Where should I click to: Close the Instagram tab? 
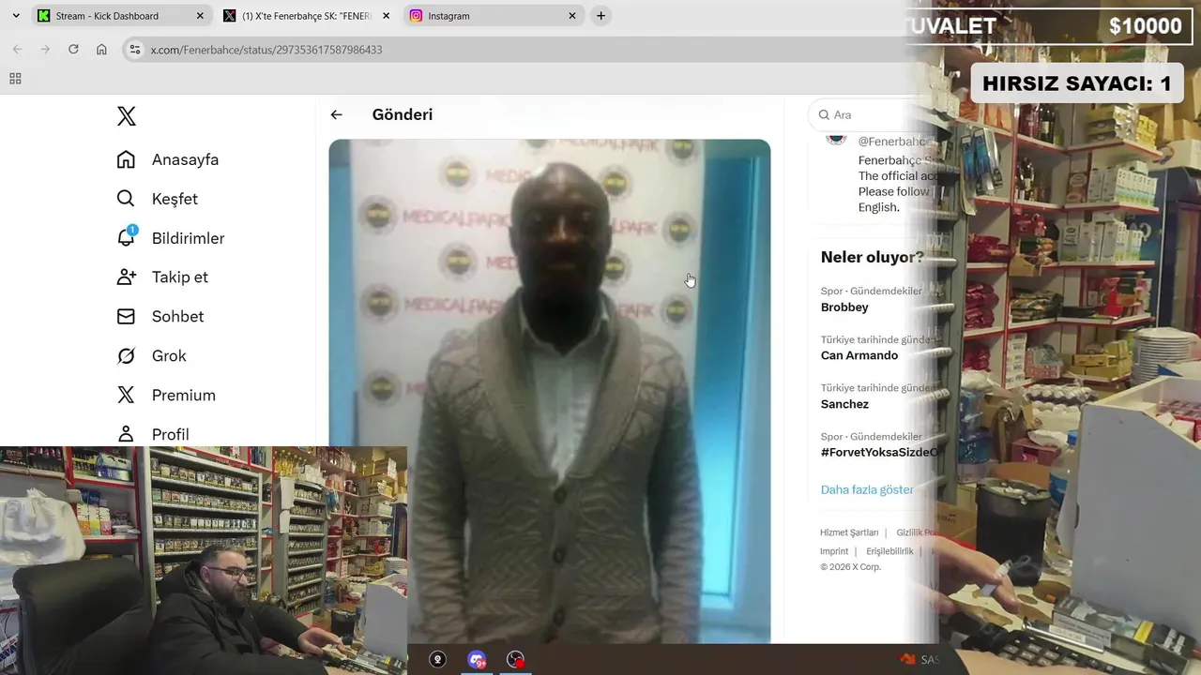[x=572, y=16]
